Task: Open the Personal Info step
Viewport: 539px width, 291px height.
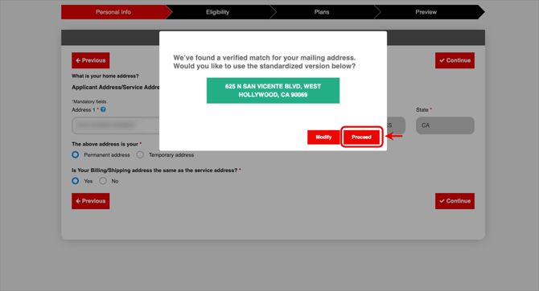Action: [x=113, y=12]
